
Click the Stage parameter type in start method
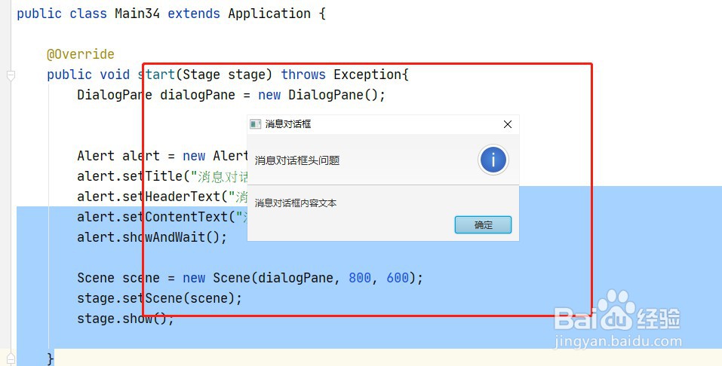[201, 75]
